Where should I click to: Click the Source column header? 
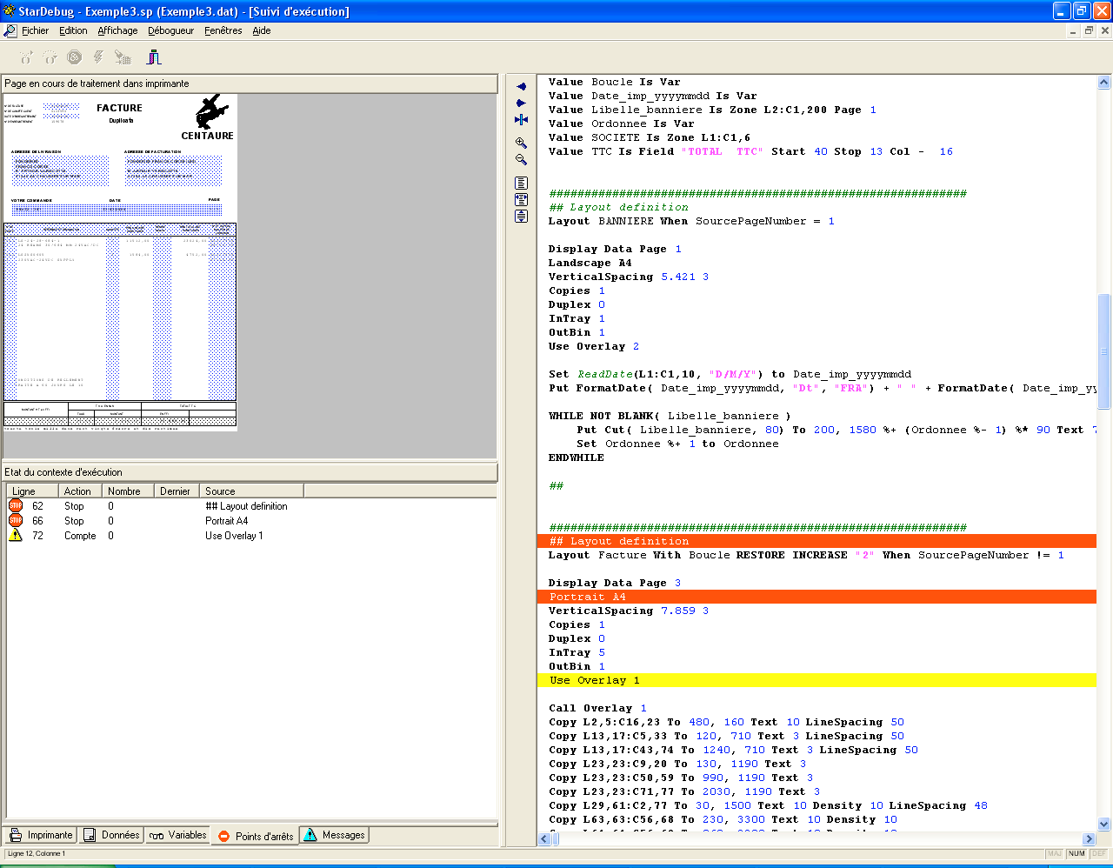(x=220, y=491)
